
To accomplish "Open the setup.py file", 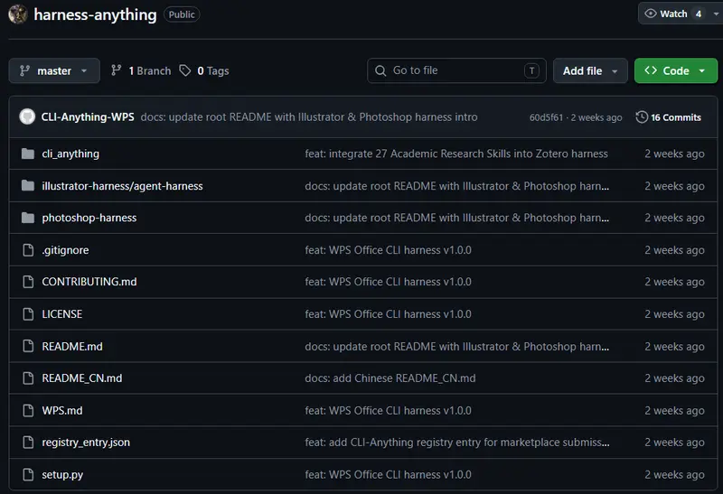I will pos(62,474).
